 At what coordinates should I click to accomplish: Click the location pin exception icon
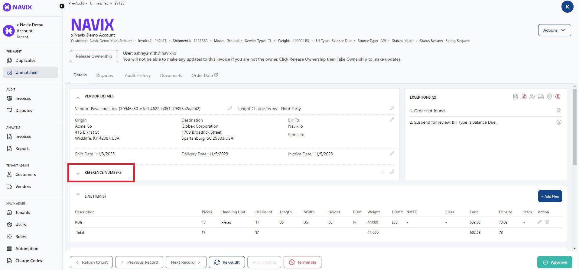pos(549,97)
